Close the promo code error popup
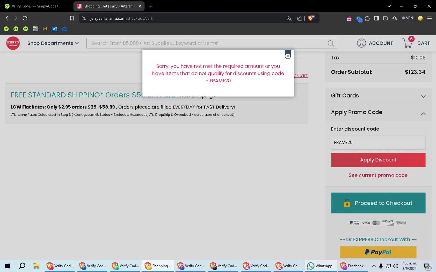 [287, 56]
